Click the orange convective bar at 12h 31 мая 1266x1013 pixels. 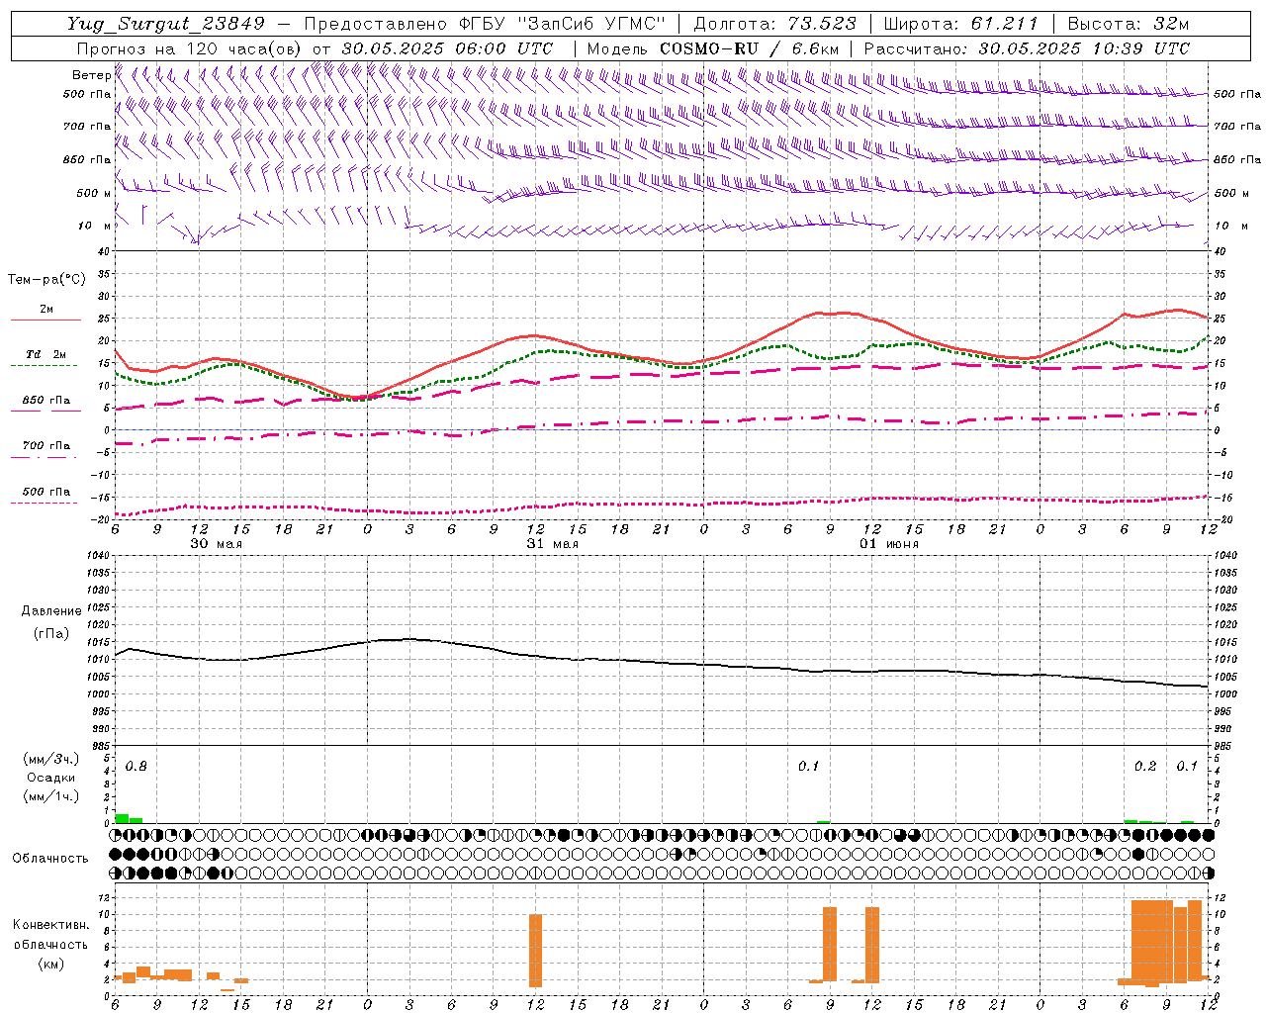(535, 950)
